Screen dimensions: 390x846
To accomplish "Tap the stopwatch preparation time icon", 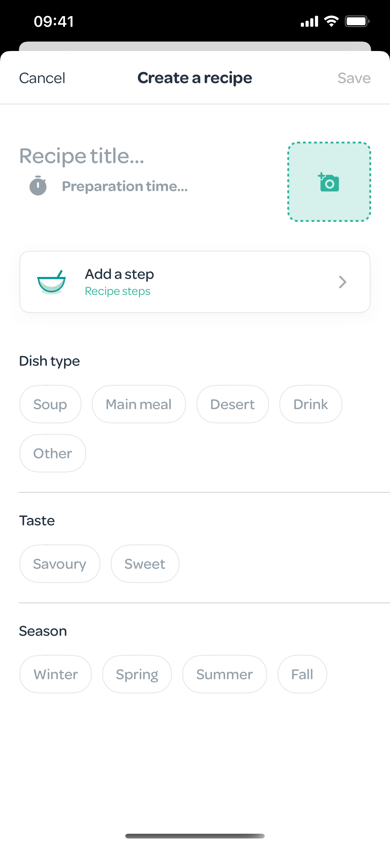I will click(x=38, y=186).
